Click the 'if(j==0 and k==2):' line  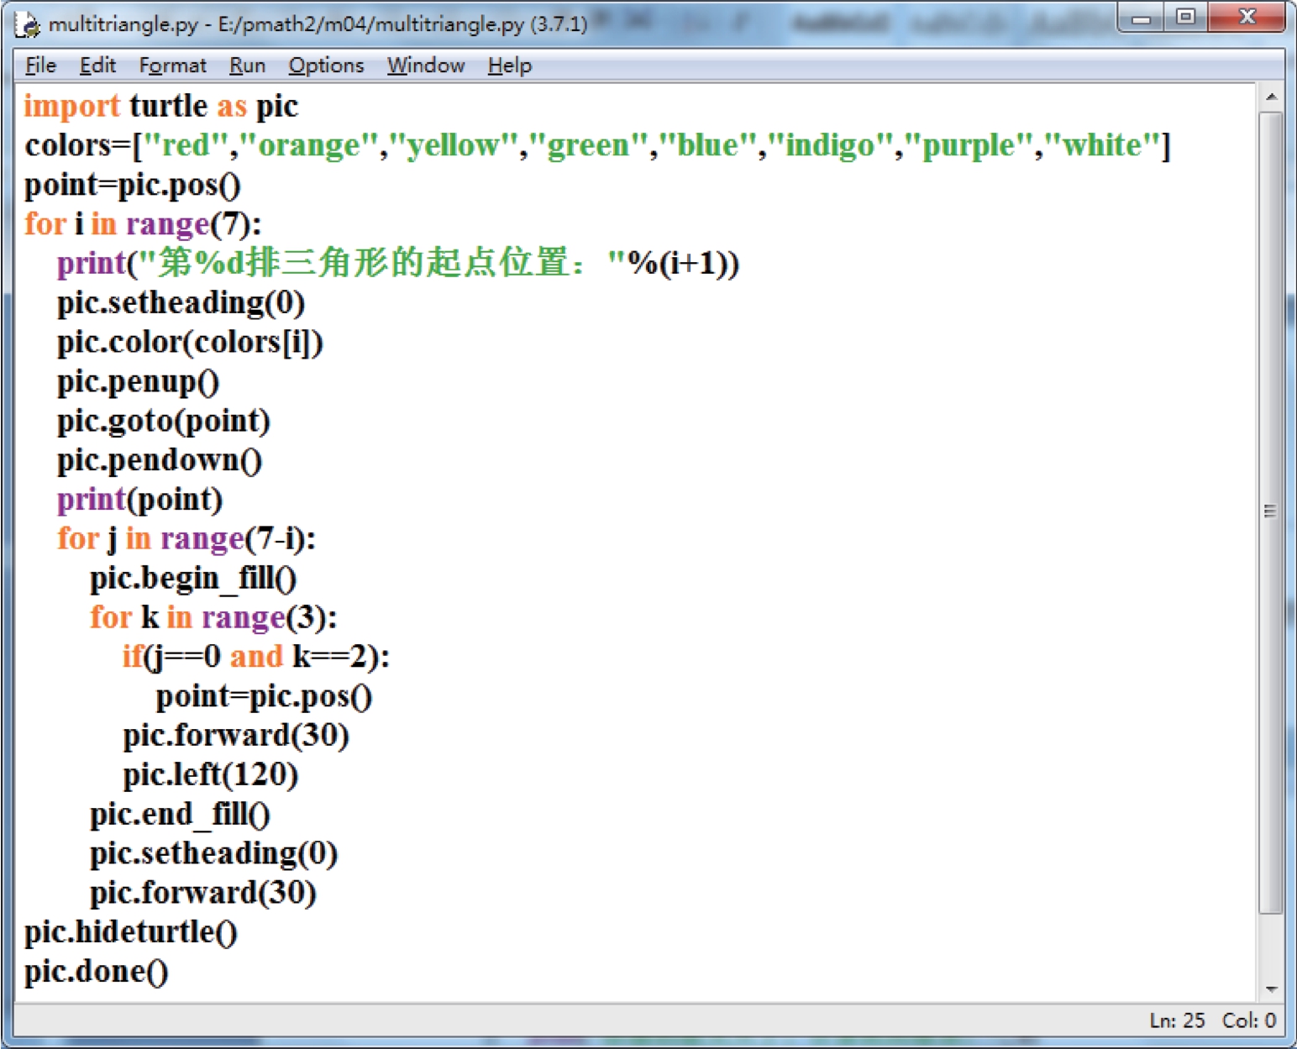[x=256, y=657]
